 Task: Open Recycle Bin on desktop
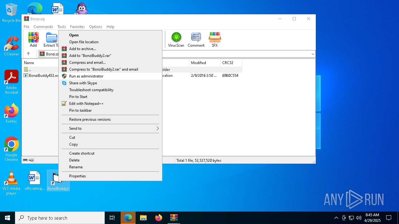pyautogui.click(x=11, y=13)
